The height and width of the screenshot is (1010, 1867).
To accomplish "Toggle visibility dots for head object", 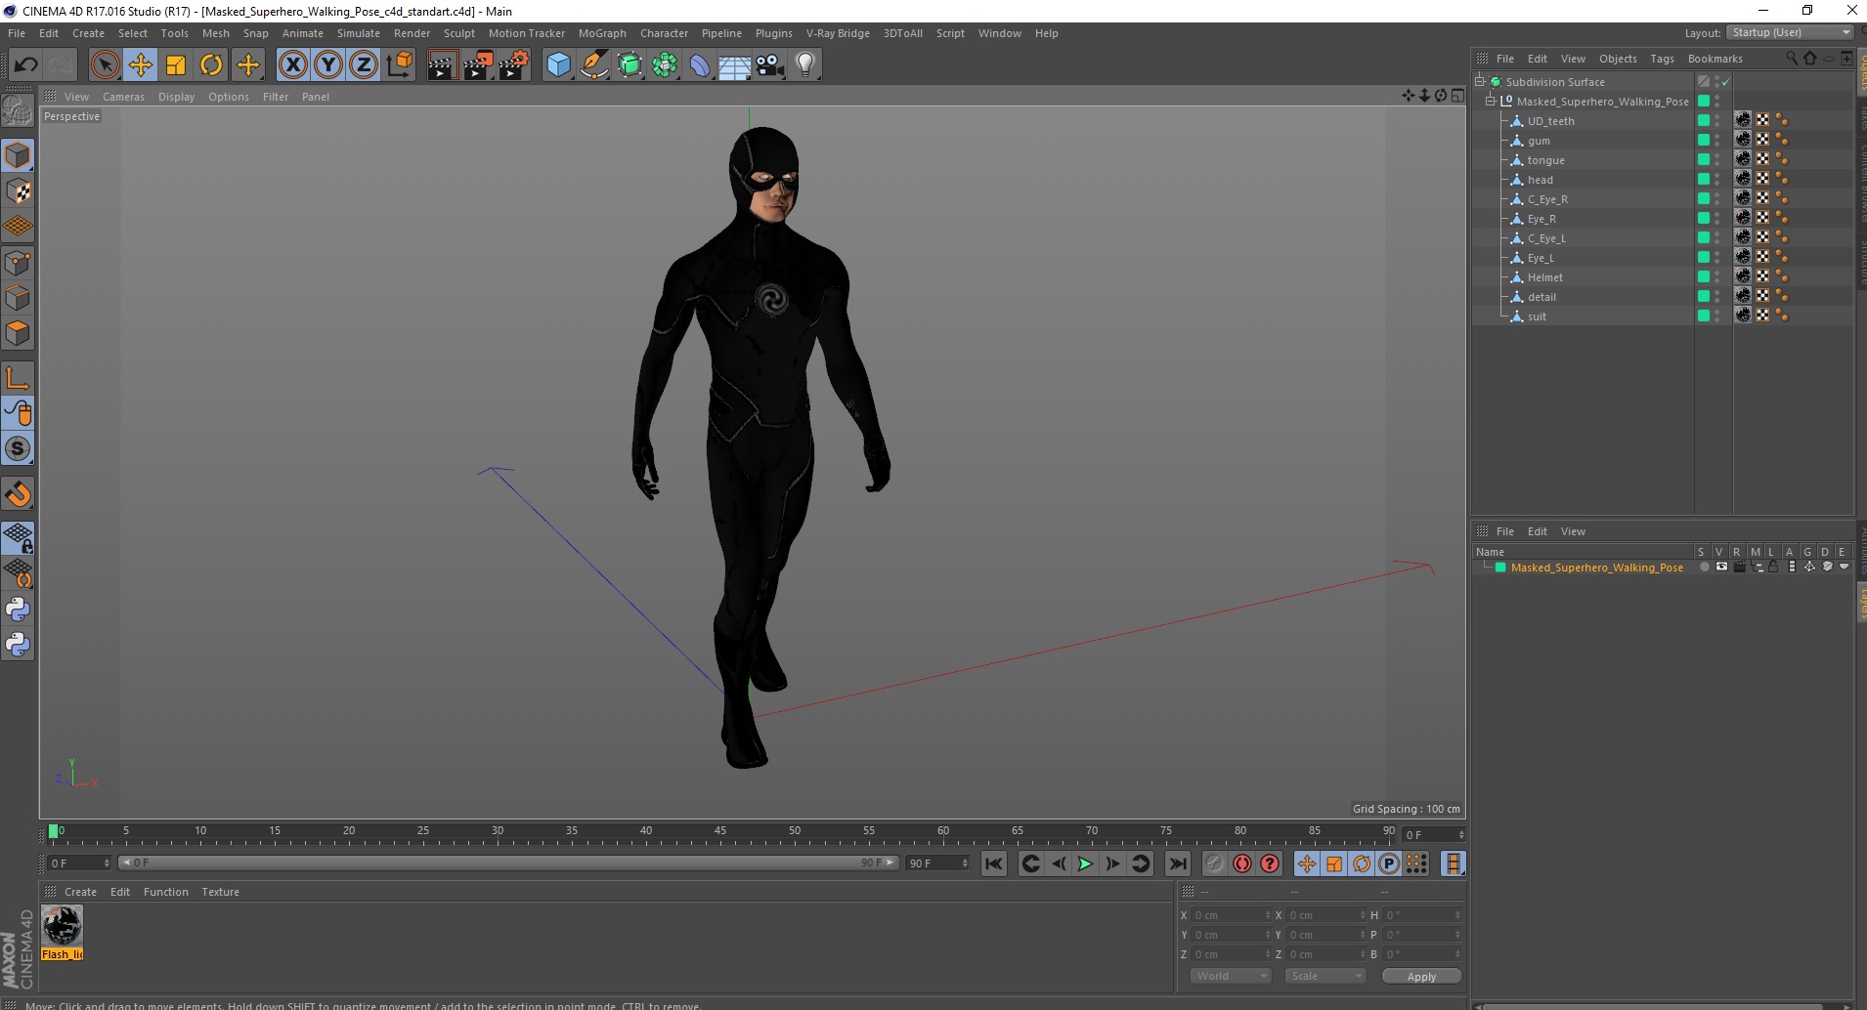I will pos(1717,180).
